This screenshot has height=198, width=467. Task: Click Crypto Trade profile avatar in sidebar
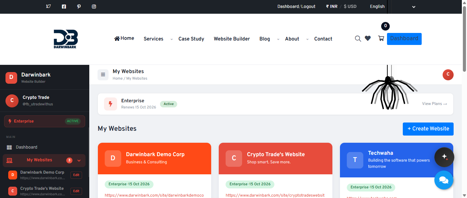coord(12,101)
